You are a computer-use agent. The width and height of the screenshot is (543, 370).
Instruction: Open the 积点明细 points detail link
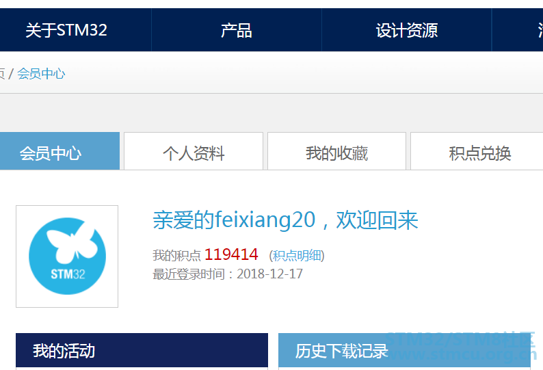(x=297, y=256)
